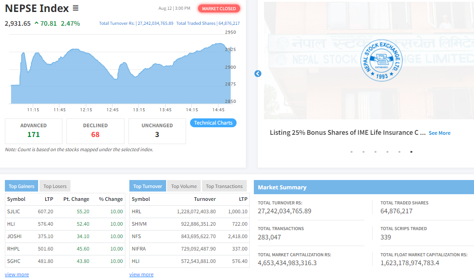
Task: Click the previous slide arrow on the carousel
Action: coord(258,74)
